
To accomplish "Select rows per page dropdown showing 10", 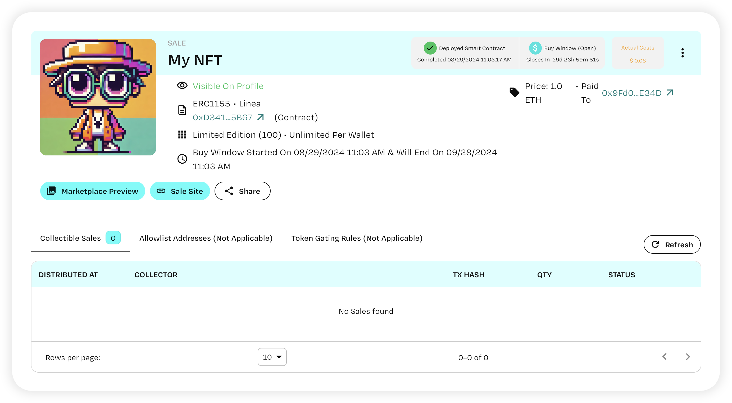I will [272, 357].
